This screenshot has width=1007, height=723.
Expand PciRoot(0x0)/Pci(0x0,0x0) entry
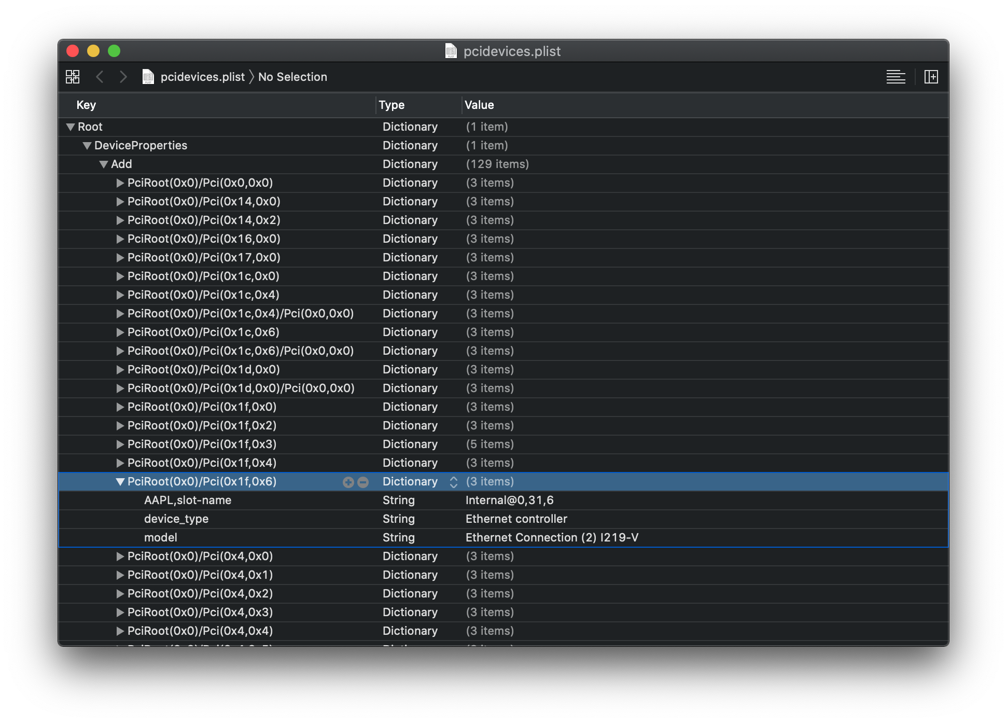[x=120, y=183]
